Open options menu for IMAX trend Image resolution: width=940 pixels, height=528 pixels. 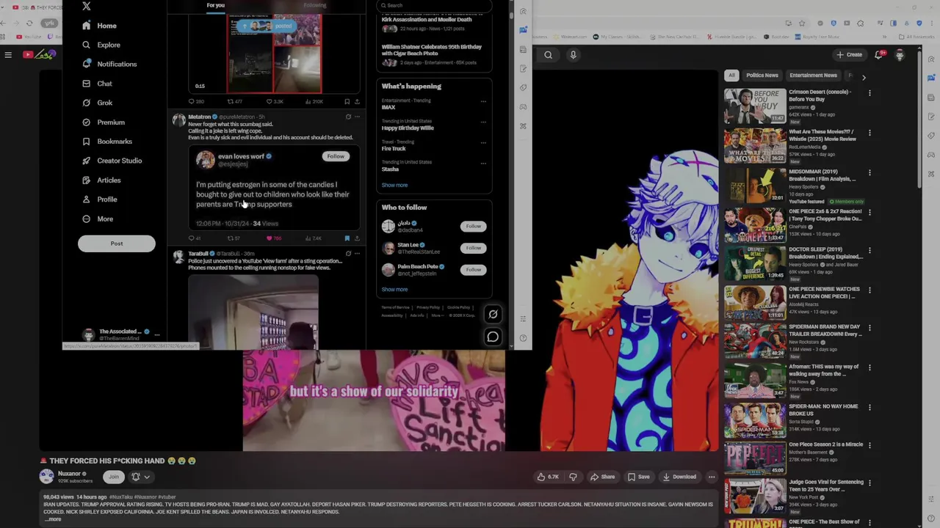pyautogui.click(x=483, y=101)
